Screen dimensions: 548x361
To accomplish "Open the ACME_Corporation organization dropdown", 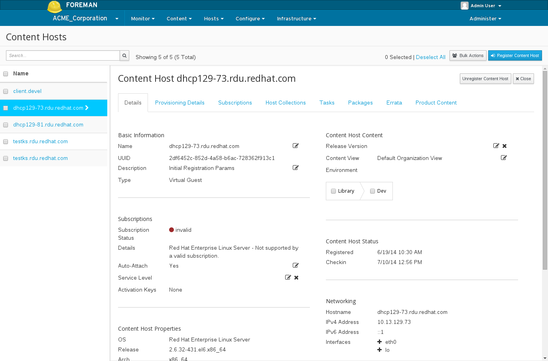I will coord(85,18).
